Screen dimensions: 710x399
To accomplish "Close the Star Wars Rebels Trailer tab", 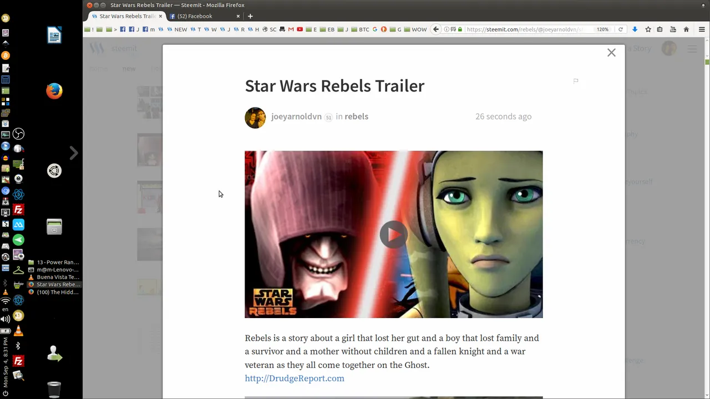I will [160, 16].
